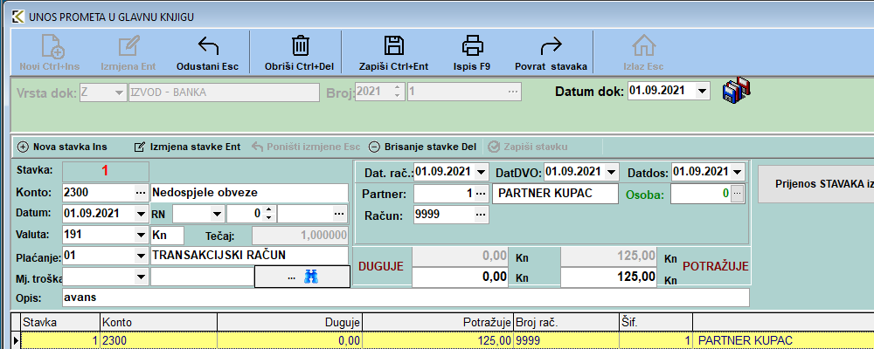This screenshot has height=349, width=874.
Task: Click the app logo icon in title bar
Action: [x=17, y=17]
